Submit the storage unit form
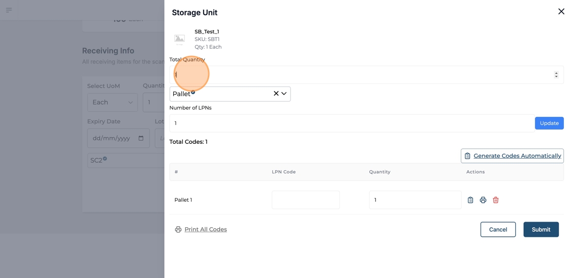The height and width of the screenshot is (278, 569). pos(541,230)
